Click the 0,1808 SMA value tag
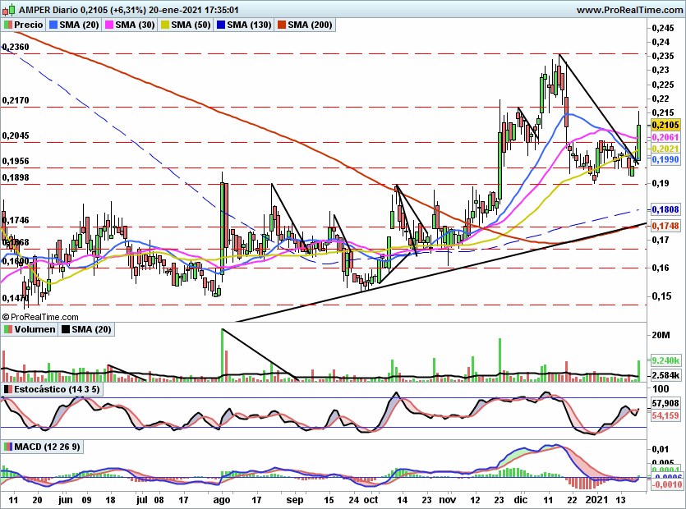686x509 pixels. 665,210
